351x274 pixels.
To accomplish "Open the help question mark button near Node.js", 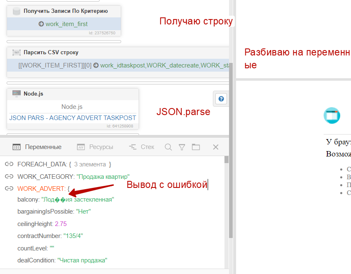I will (x=221, y=99).
